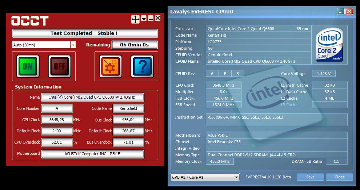Click the Default Clock value 266,67

click(x=128, y=131)
